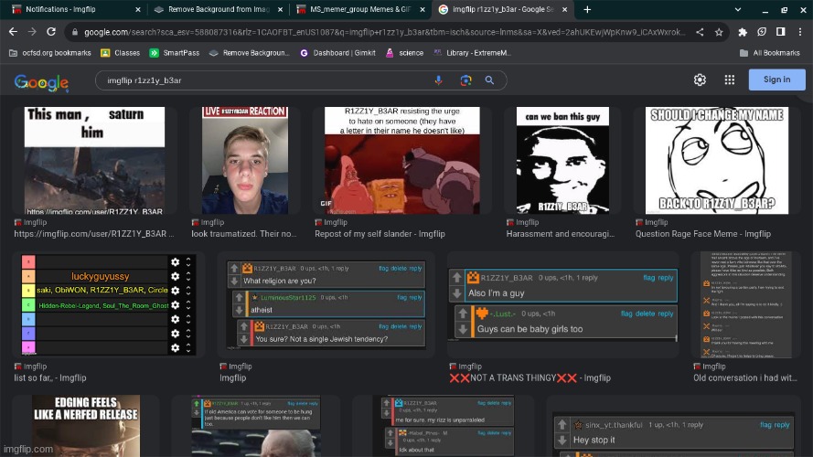Open the Library - ExtremeM bookmark

(x=473, y=53)
